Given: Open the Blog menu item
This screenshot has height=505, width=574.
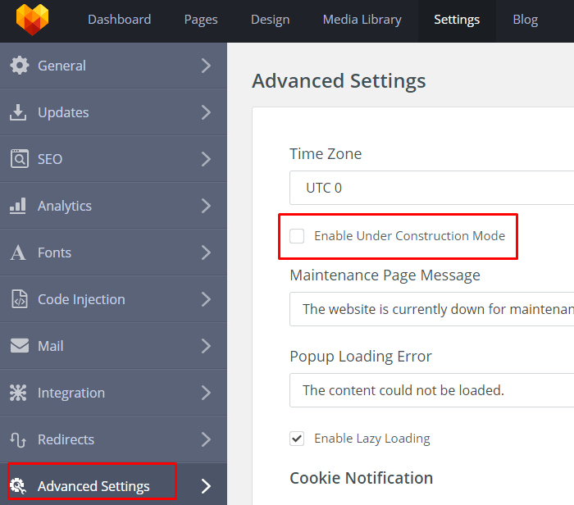Looking at the screenshot, I should pos(526,20).
